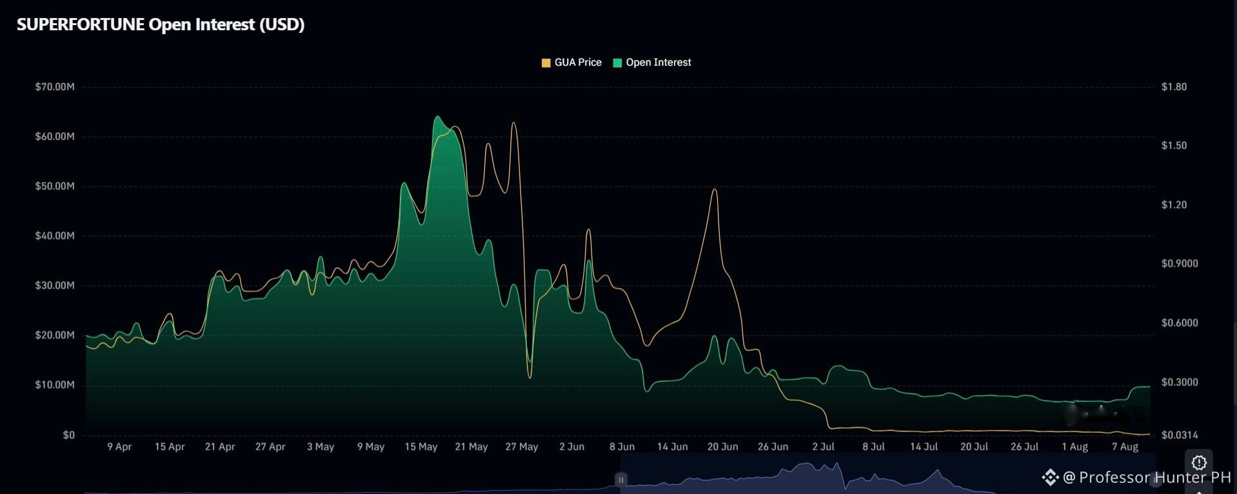Click the $10.00M left axis label

[55, 385]
